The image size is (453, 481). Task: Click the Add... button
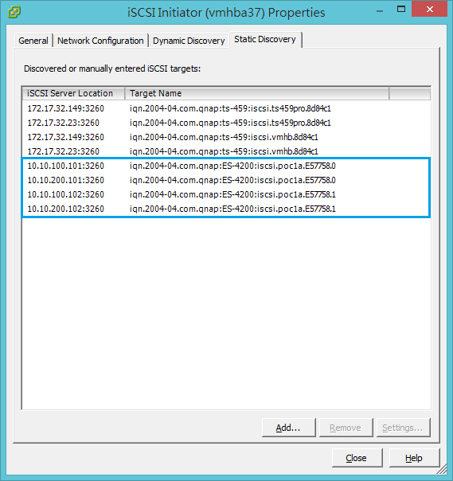coord(288,428)
